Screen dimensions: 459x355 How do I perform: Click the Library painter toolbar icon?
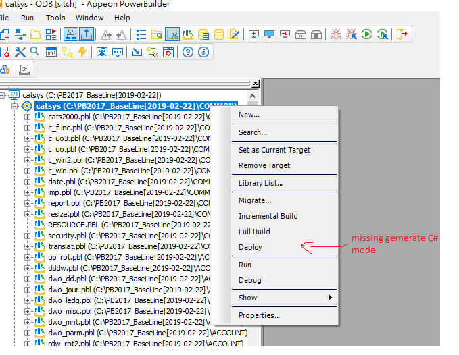pos(187,34)
